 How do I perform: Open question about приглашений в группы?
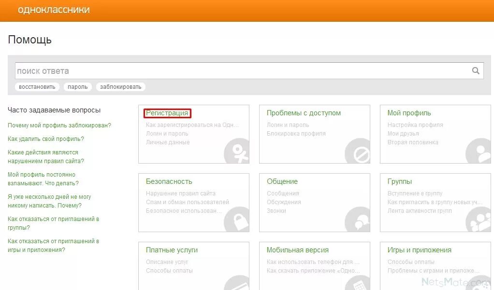click(x=53, y=223)
